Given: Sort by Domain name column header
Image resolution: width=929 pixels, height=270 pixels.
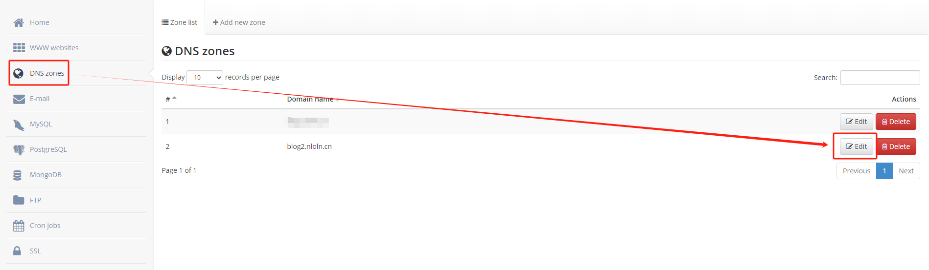Looking at the screenshot, I should point(310,99).
